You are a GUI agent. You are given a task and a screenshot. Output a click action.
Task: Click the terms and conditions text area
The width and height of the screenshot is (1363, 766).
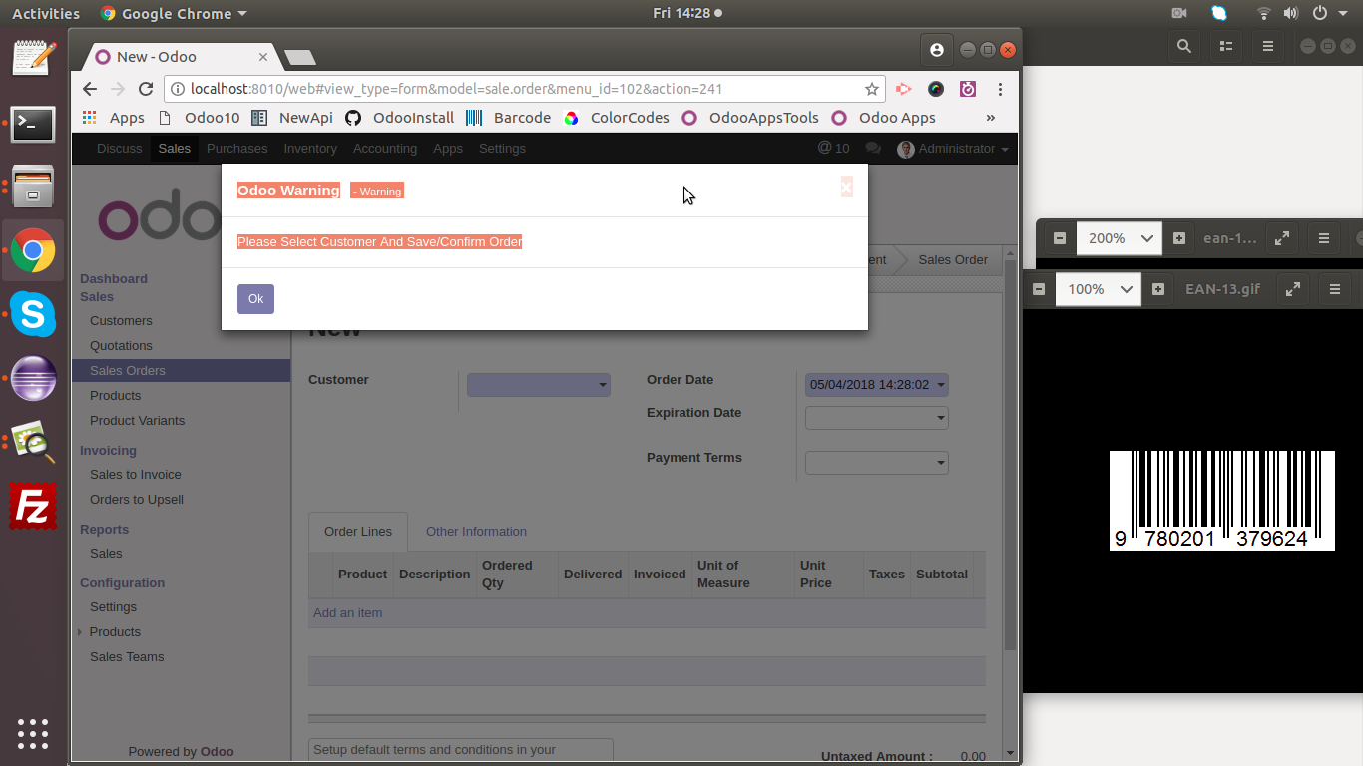(x=461, y=751)
